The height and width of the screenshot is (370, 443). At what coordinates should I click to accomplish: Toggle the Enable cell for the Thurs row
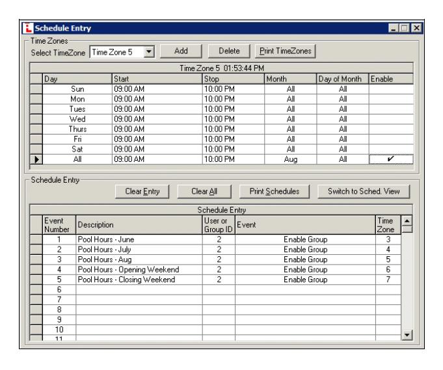click(391, 129)
